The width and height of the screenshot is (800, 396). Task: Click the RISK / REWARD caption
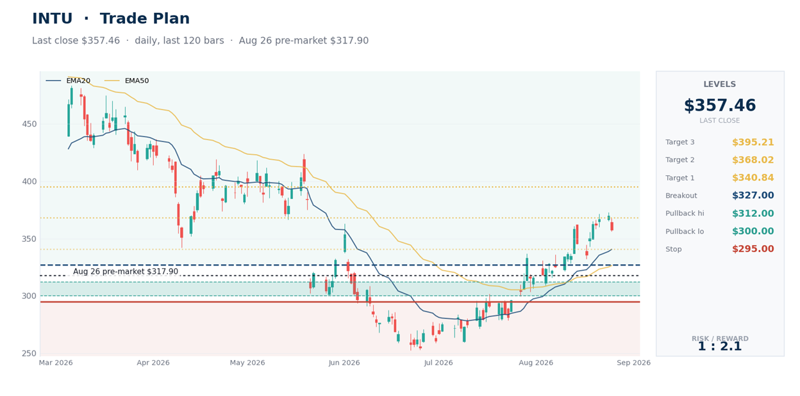(x=720, y=338)
